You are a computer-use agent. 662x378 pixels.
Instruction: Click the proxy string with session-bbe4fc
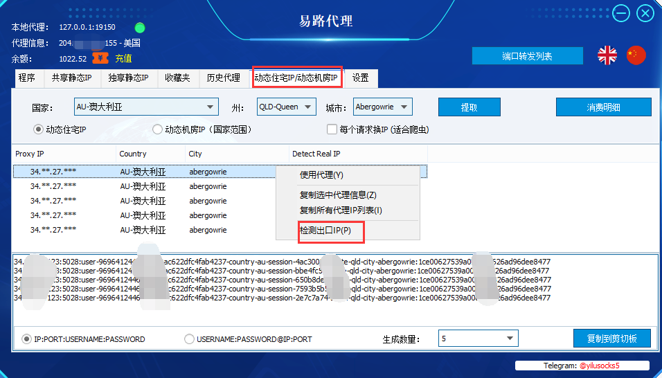click(x=282, y=271)
